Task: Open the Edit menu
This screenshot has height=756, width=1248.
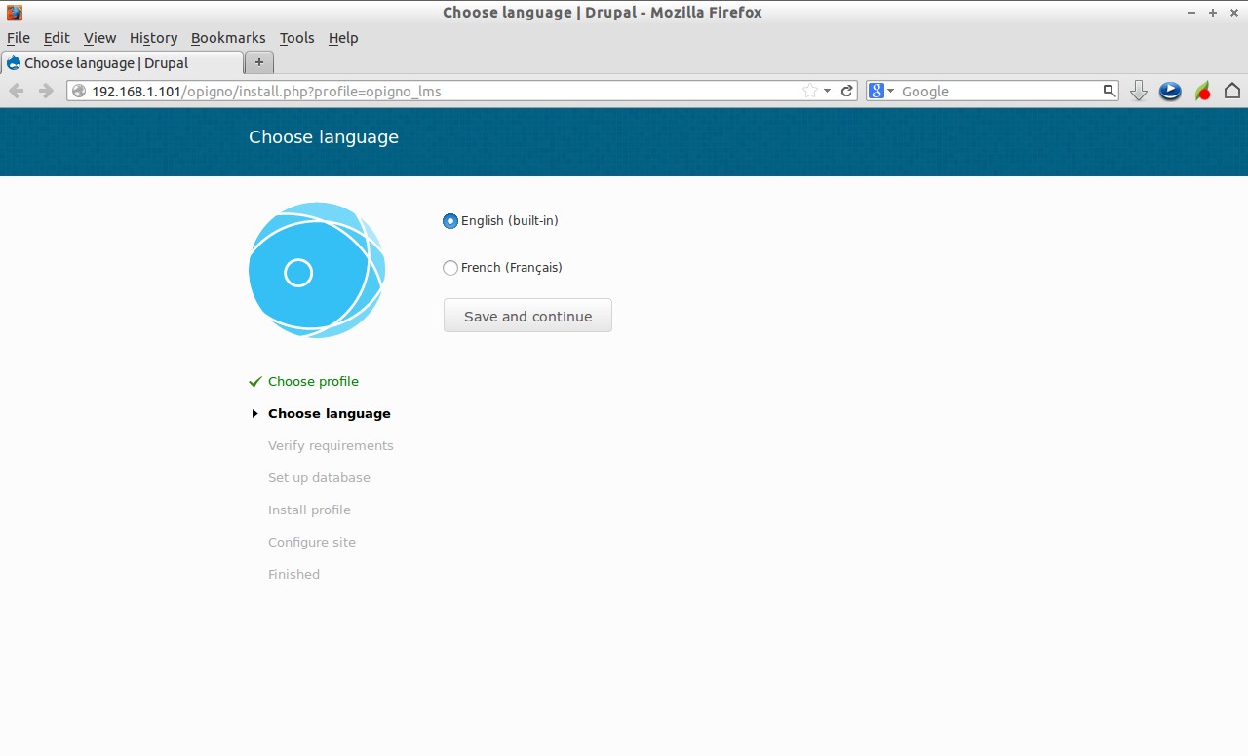Action: 57,38
